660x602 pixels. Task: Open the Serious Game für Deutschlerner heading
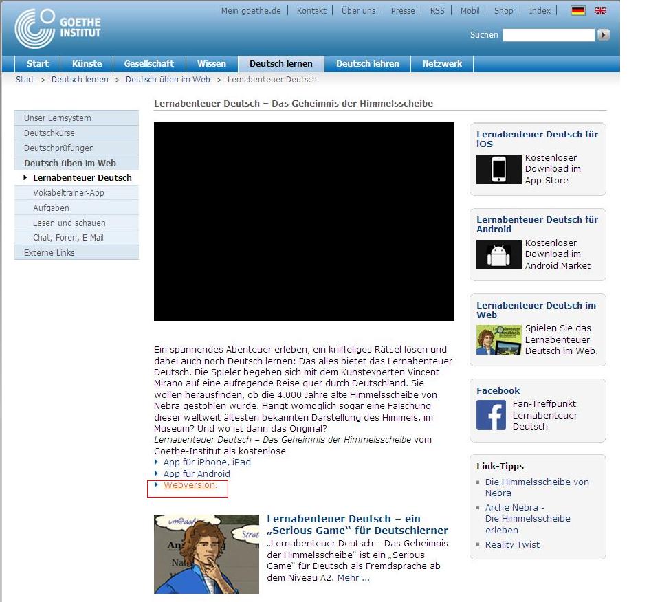click(357, 524)
